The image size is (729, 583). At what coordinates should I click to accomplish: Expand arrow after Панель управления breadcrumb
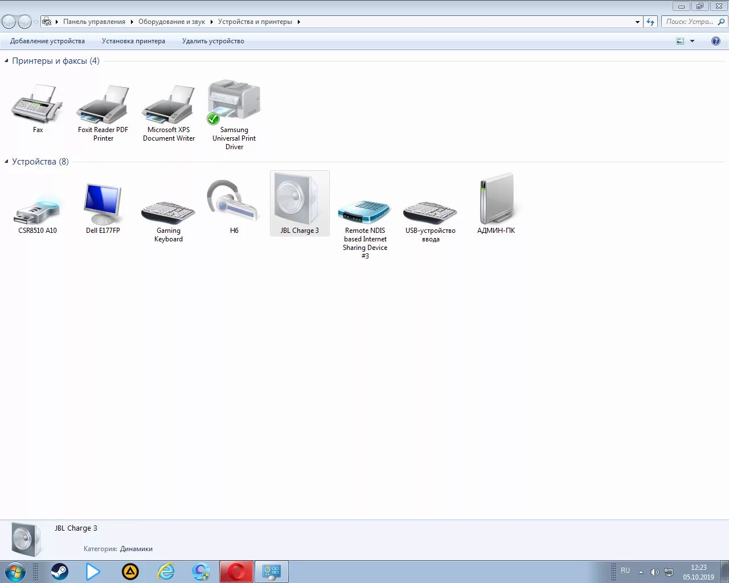click(132, 22)
